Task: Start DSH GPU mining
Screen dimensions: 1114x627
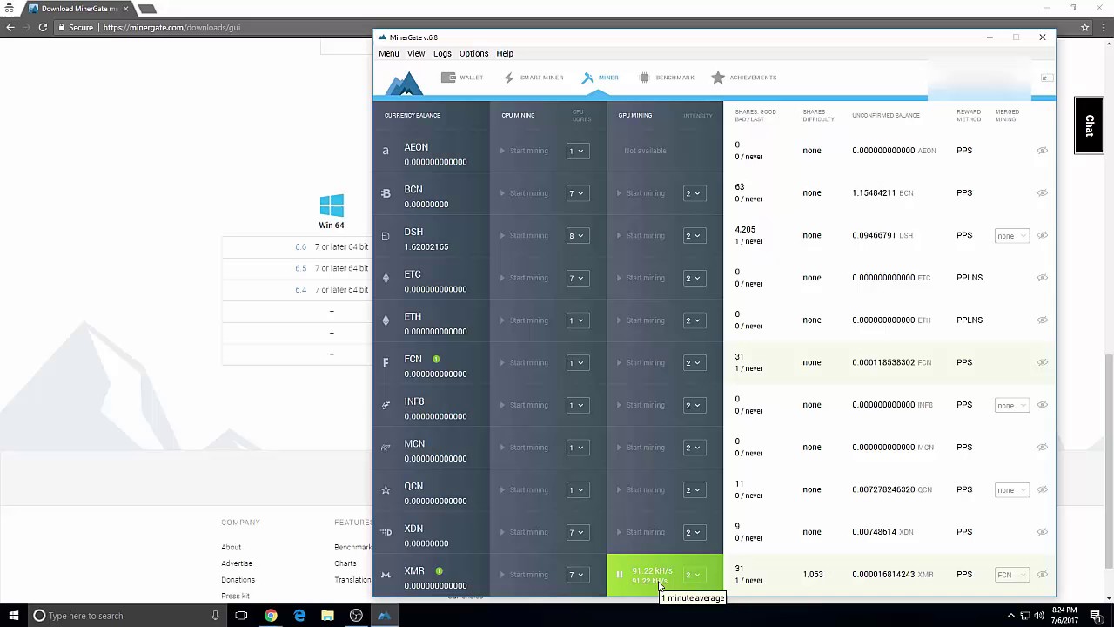Action: click(x=641, y=236)
